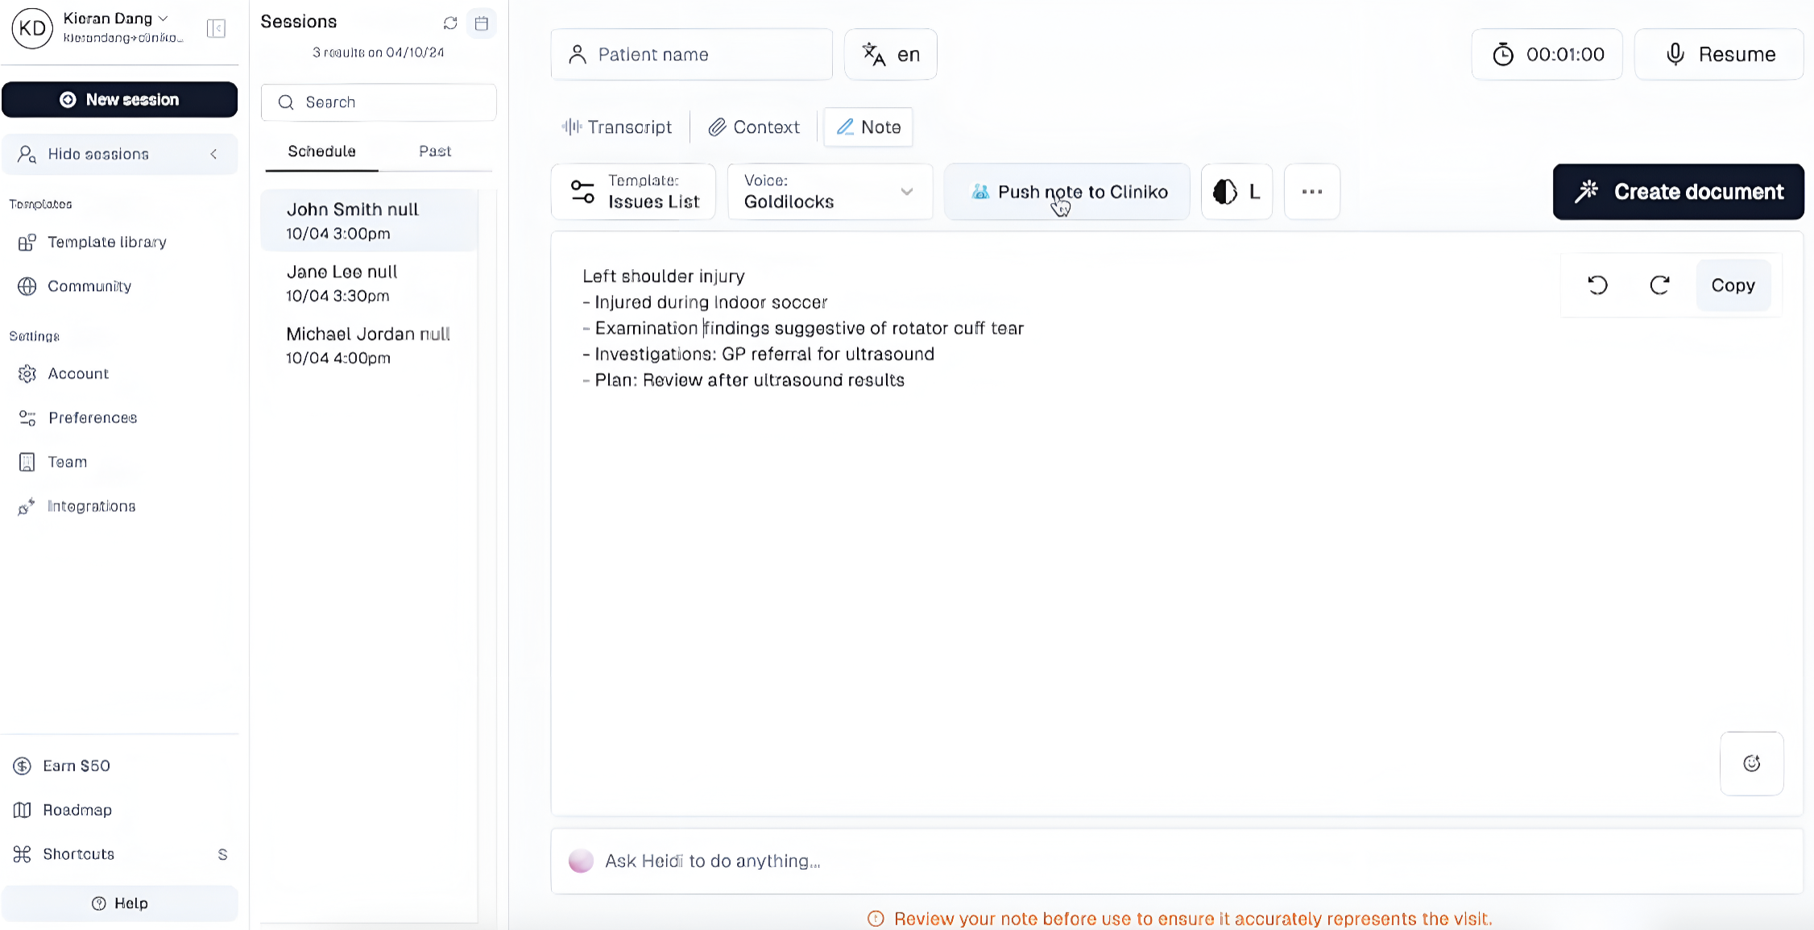
Task: Click the Team building icon
Action: [x=27, y=462]
